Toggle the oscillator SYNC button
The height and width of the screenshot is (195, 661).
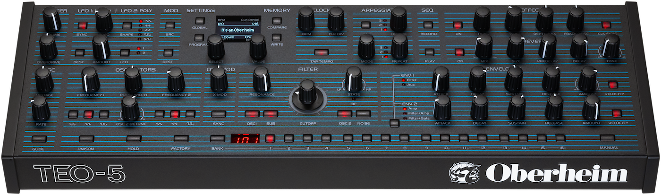click(218, 114)
